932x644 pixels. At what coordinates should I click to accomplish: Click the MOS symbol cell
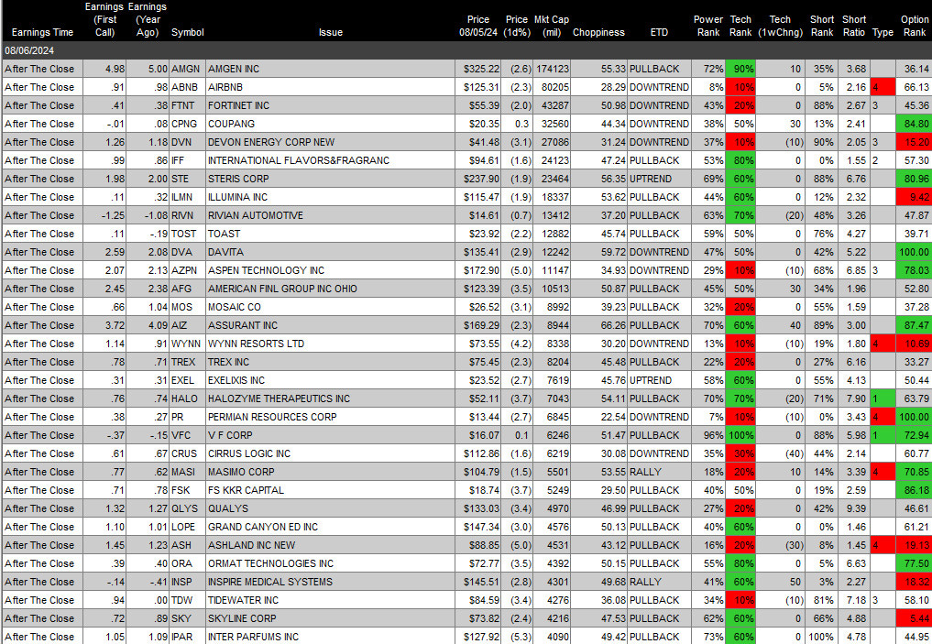[x=187, y=307]
